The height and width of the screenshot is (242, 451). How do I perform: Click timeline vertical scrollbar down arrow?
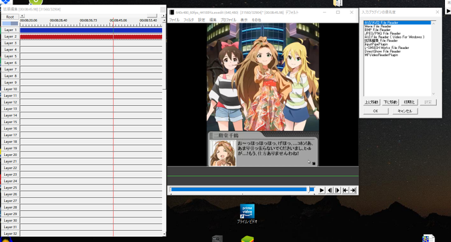coord(164,234)
